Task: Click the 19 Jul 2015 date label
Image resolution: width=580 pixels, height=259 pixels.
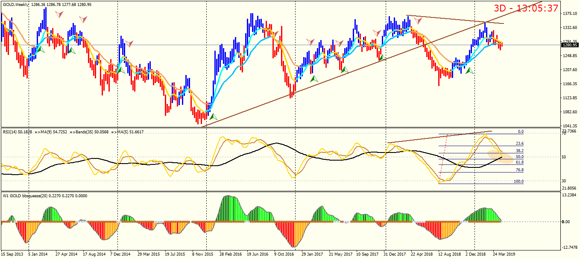Action: 175,254
